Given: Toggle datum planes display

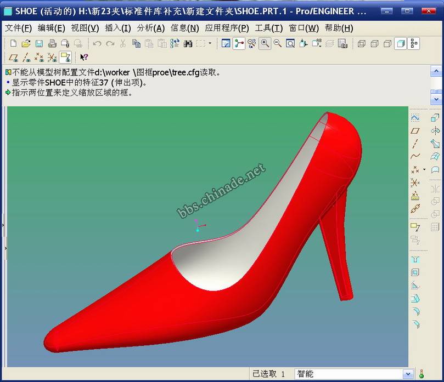Looking at the screenshot, I should pos(13,58).
